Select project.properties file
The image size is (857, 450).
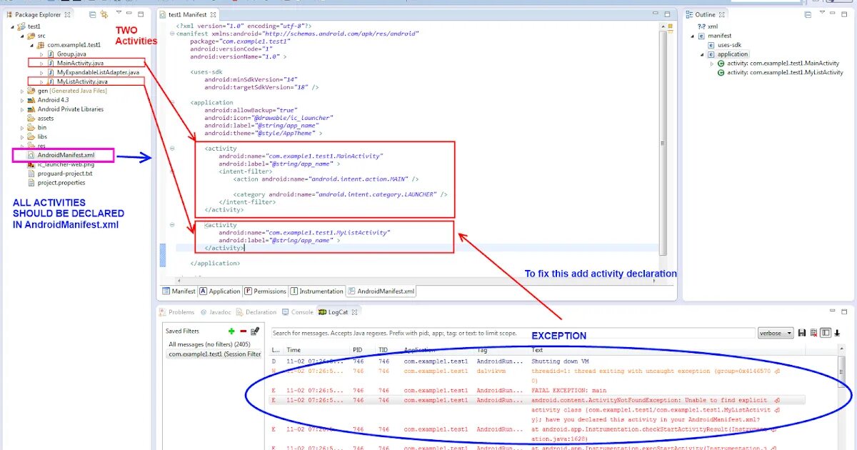(x=56, y=183)
